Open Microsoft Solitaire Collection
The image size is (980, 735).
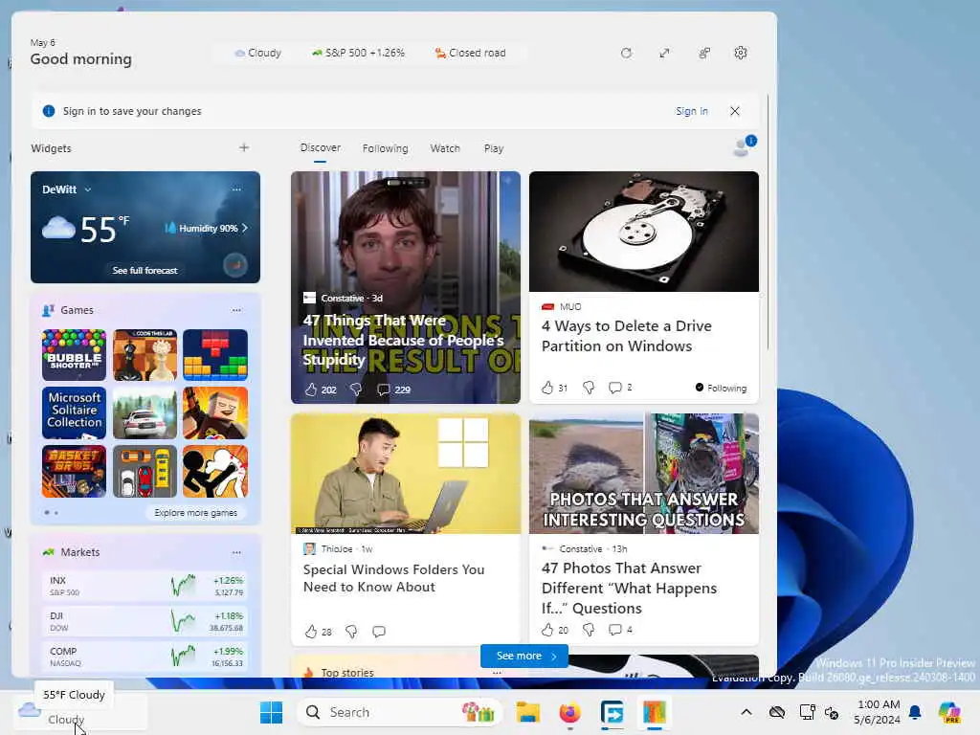tap(74, 412)
